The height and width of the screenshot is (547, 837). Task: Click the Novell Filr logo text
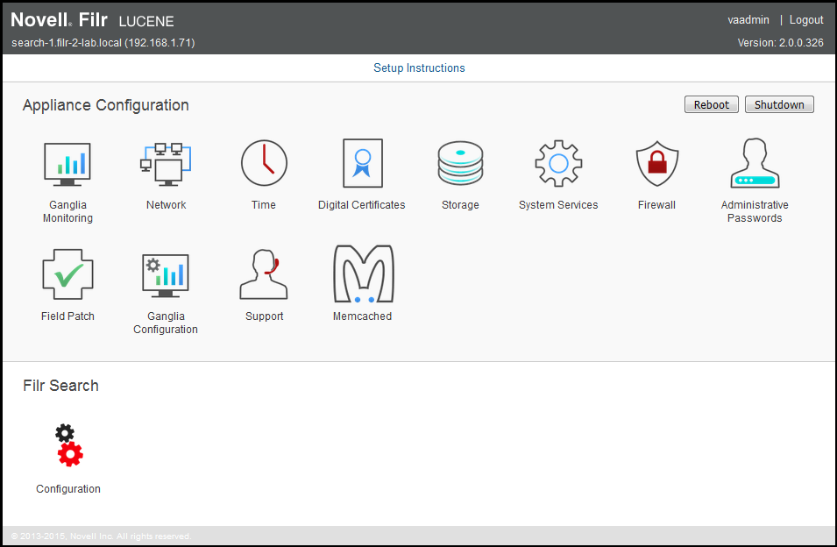60,20
